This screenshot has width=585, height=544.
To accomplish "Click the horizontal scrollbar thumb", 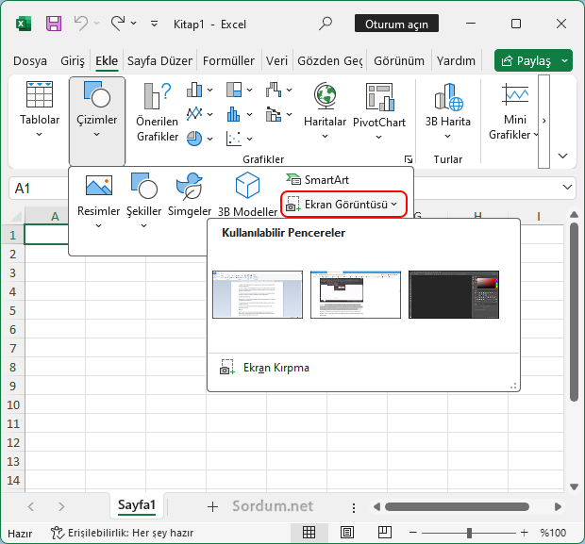I will [457, 506].
